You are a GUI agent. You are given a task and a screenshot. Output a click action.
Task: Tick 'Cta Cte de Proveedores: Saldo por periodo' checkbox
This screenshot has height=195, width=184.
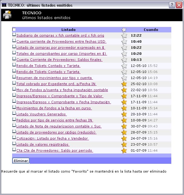point(14,150)
